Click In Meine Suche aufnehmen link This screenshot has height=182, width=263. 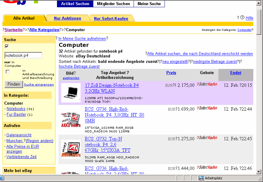tap(82, 38)
